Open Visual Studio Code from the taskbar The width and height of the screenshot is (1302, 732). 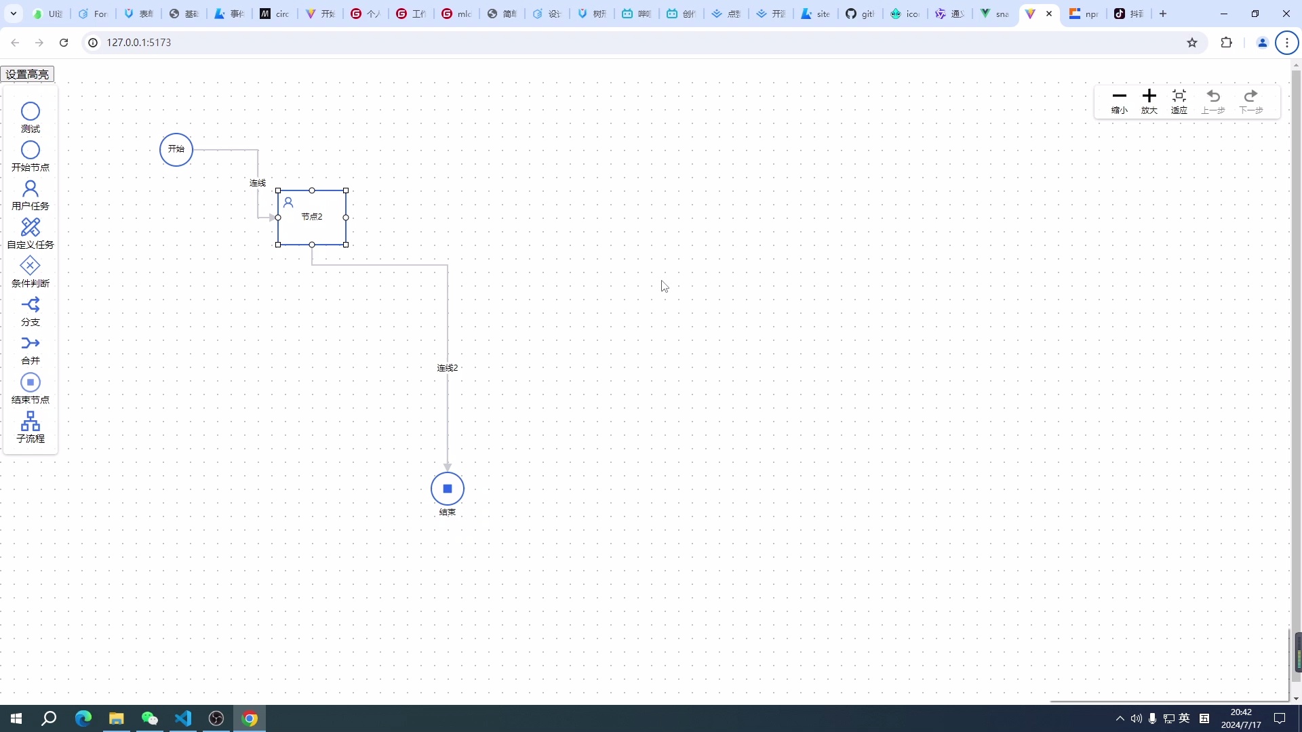coord(183,718)
